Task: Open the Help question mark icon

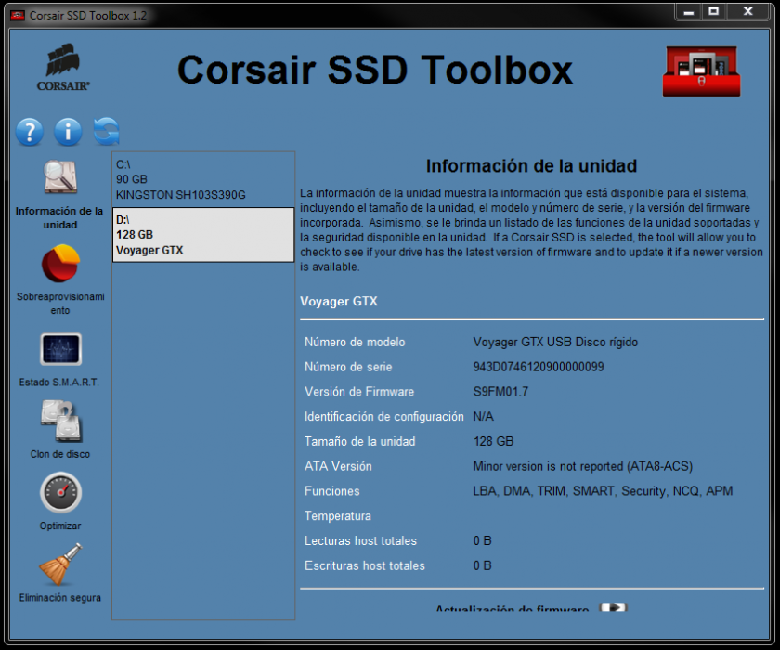Action: pyautogui.click(x=30, y=132)
